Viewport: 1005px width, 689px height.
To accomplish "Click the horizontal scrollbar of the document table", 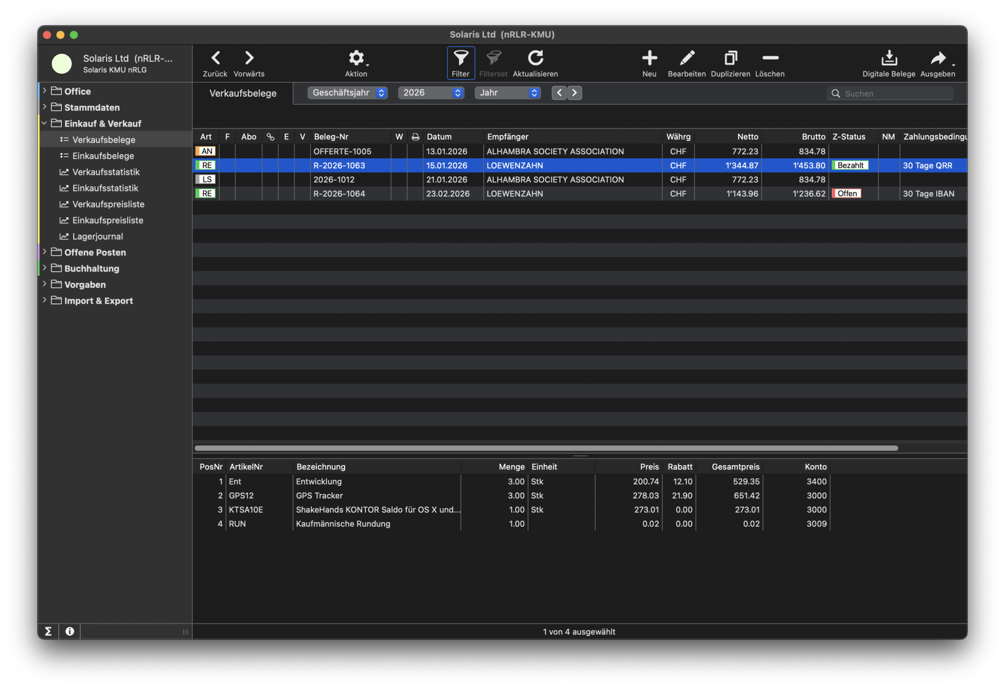I will tap(546, 448).
